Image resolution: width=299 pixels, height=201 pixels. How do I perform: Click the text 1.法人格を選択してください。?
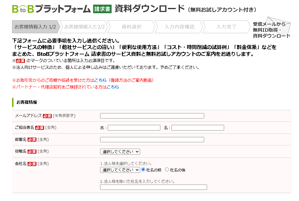pos(126,163)
